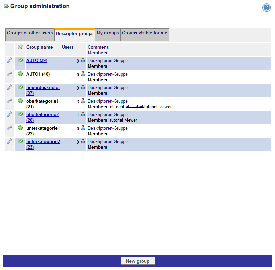The height and width of the screenshot is (270, 275).
Task: Toggle green status check for unterkategorie1
Action: tap(20, 128)
